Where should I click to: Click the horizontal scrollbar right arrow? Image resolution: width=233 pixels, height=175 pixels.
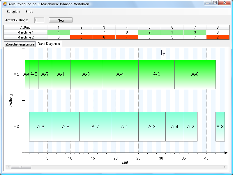(x=225, y=167)
